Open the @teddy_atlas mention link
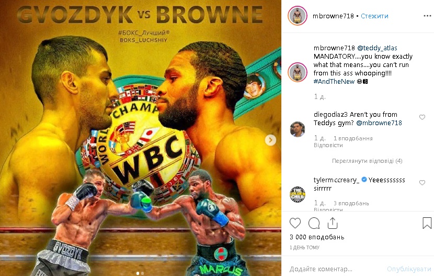Image resolution: width=434 pixels, height=276 pixels. point(377,48)
